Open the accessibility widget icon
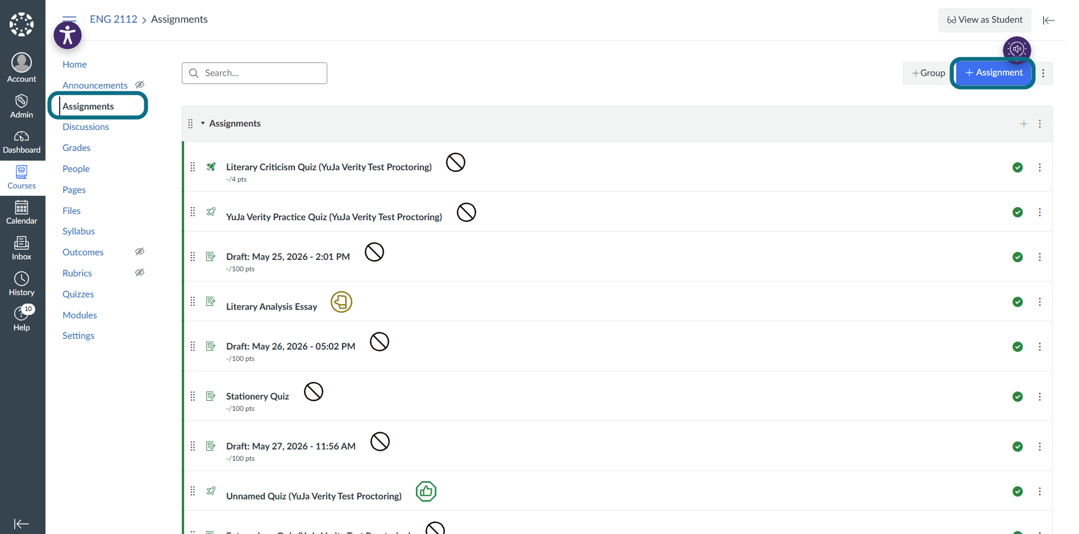The width and height of the screenshot is (1079, 534). click(x=68, y=35)
